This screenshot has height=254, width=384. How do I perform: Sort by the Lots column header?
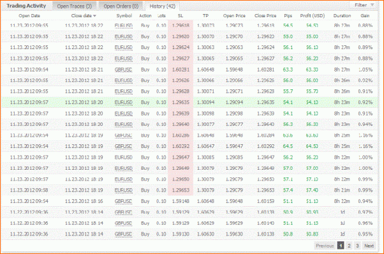point(161,16)
